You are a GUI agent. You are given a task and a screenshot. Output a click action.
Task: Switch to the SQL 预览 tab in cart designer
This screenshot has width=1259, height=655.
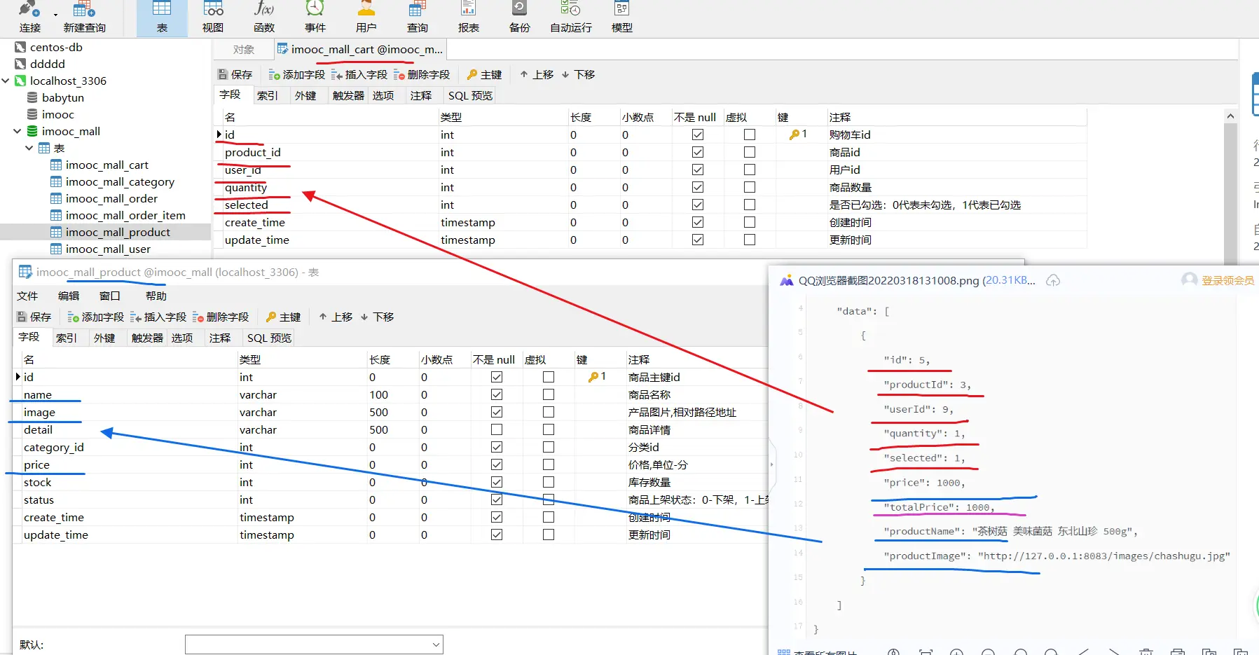(x=470, y=95)
